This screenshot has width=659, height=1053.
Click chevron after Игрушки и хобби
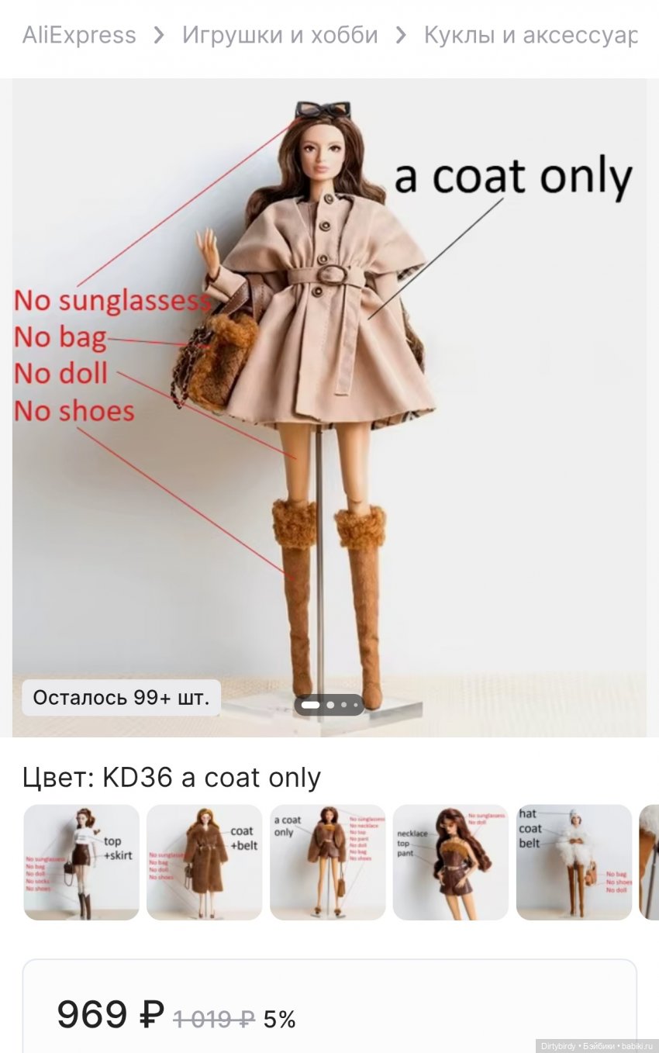point(401,35)
